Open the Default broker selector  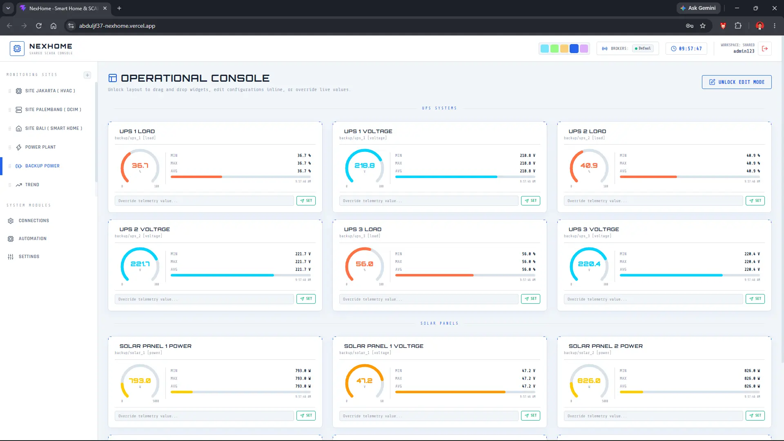pyautogui.click(x=643, y=49)
